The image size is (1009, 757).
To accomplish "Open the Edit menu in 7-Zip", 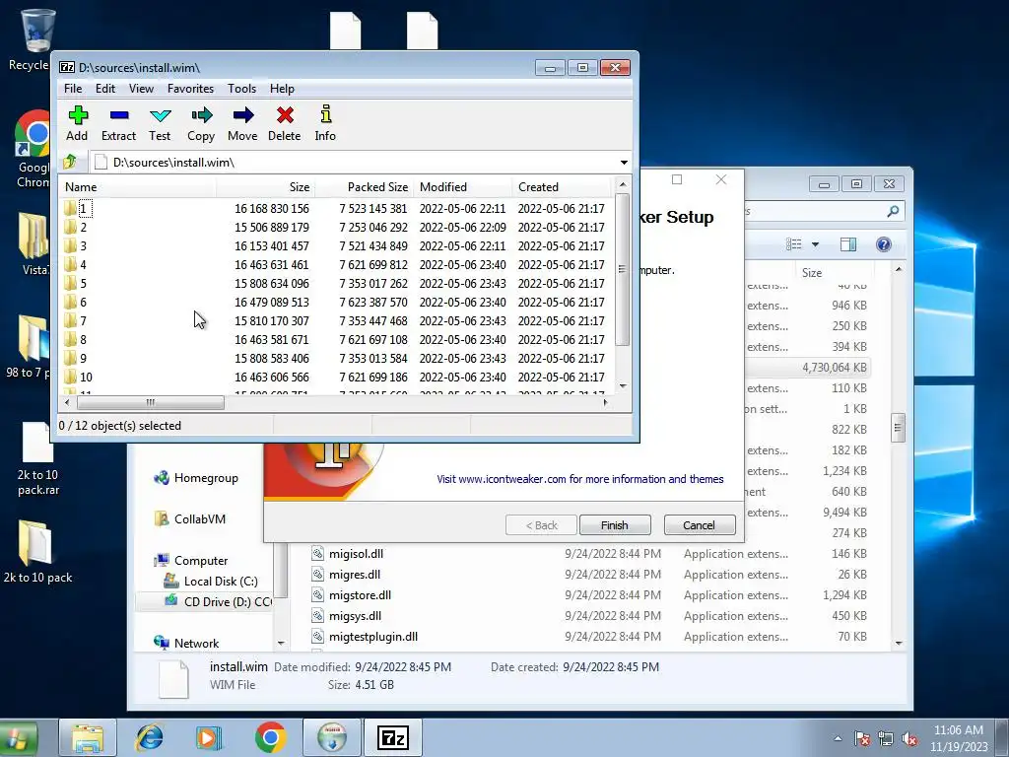I will coord(104,89).
